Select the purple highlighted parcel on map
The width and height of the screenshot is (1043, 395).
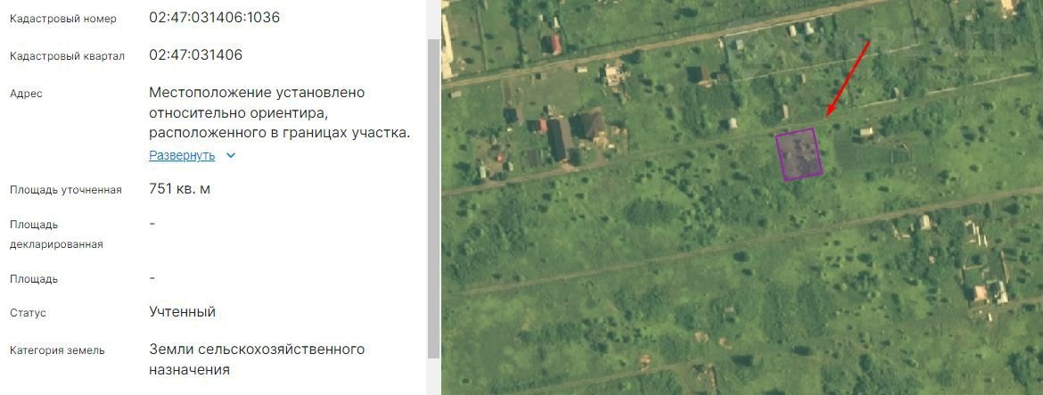800,154
